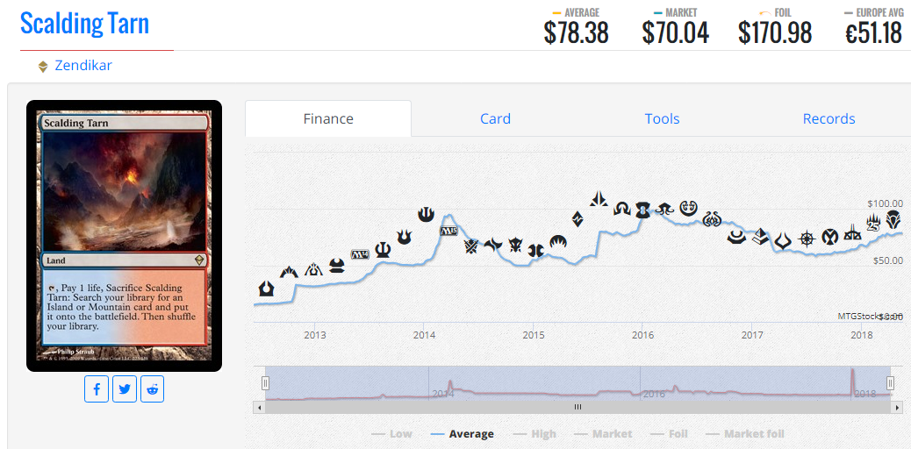Click the first set icon at chart start

tap(266, 289)
